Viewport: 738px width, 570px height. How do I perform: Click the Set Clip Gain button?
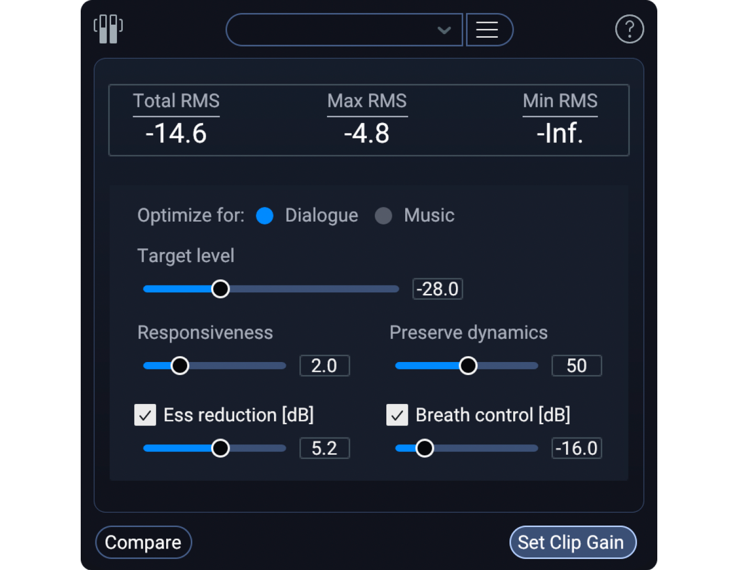572,542
